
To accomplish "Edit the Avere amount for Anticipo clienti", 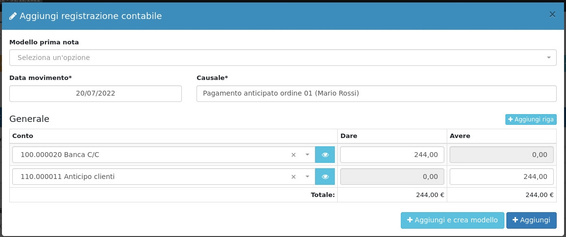I will [501, 177].
